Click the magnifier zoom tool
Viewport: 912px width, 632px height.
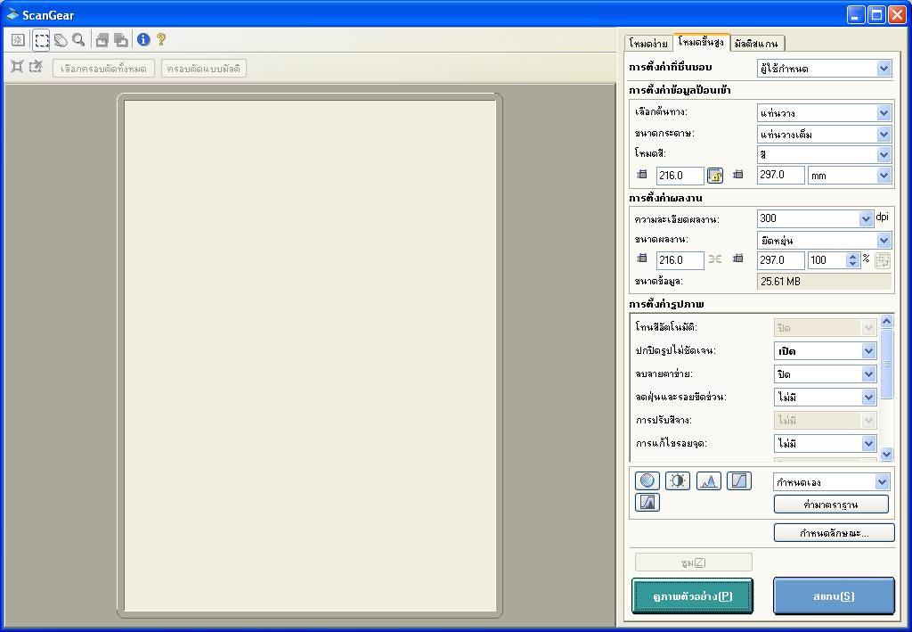point(78,40)
